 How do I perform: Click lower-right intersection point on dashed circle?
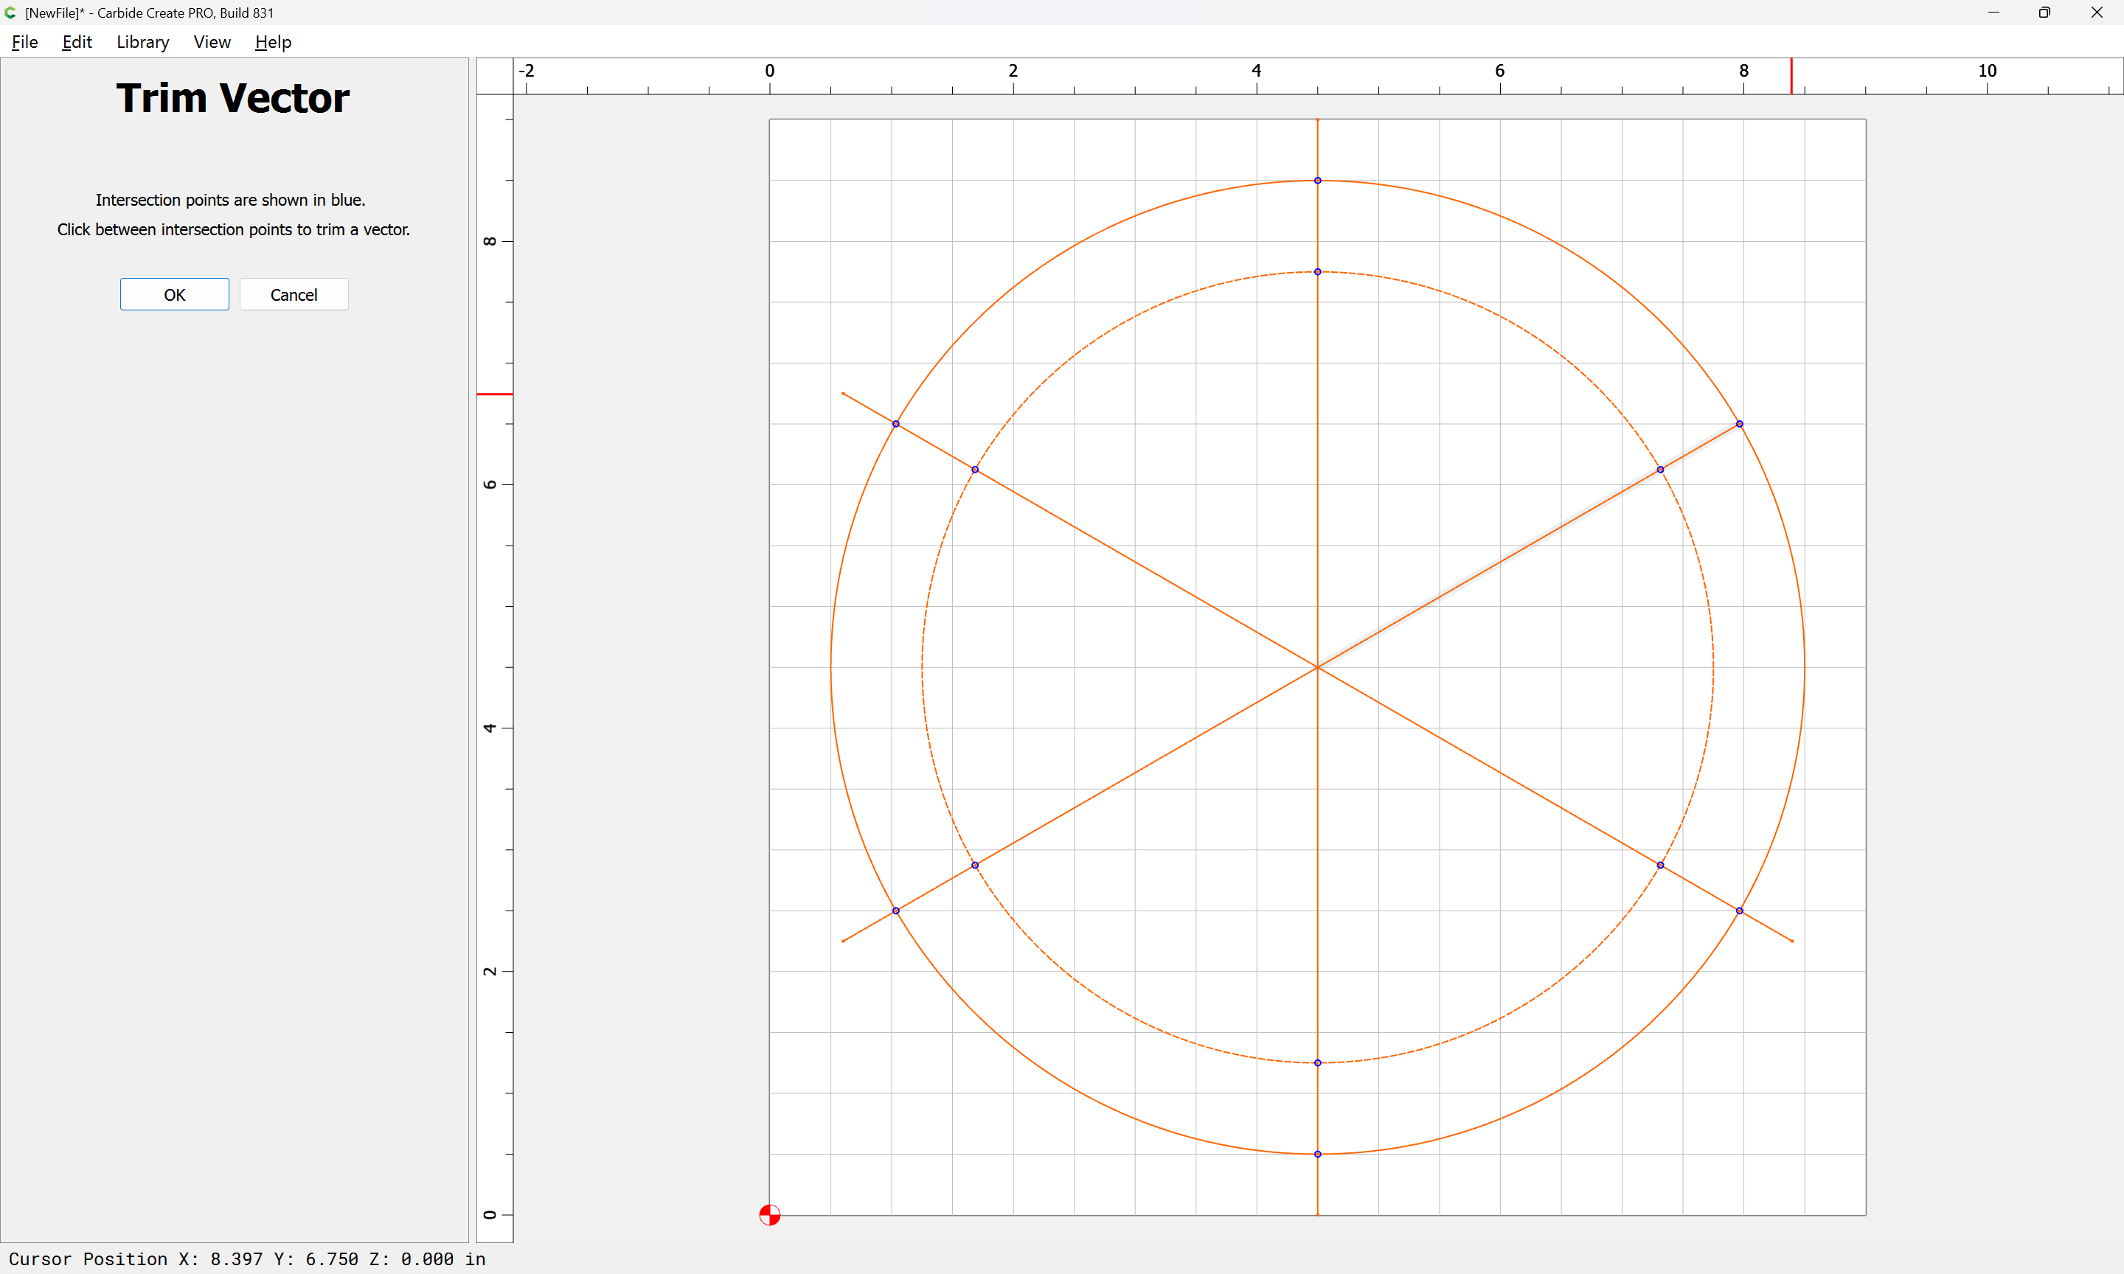1660,866
